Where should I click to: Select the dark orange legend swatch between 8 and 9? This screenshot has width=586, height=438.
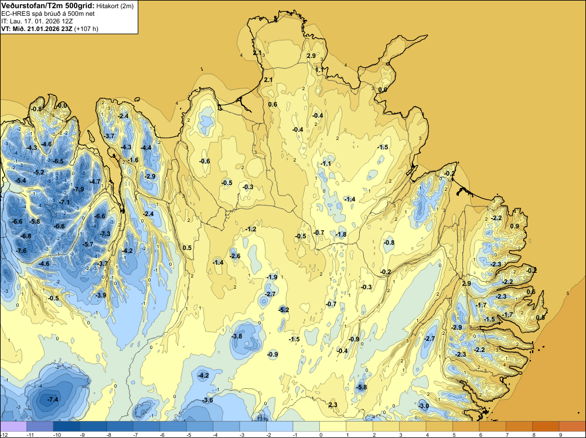pyautogui.click(x=546, y=426)
